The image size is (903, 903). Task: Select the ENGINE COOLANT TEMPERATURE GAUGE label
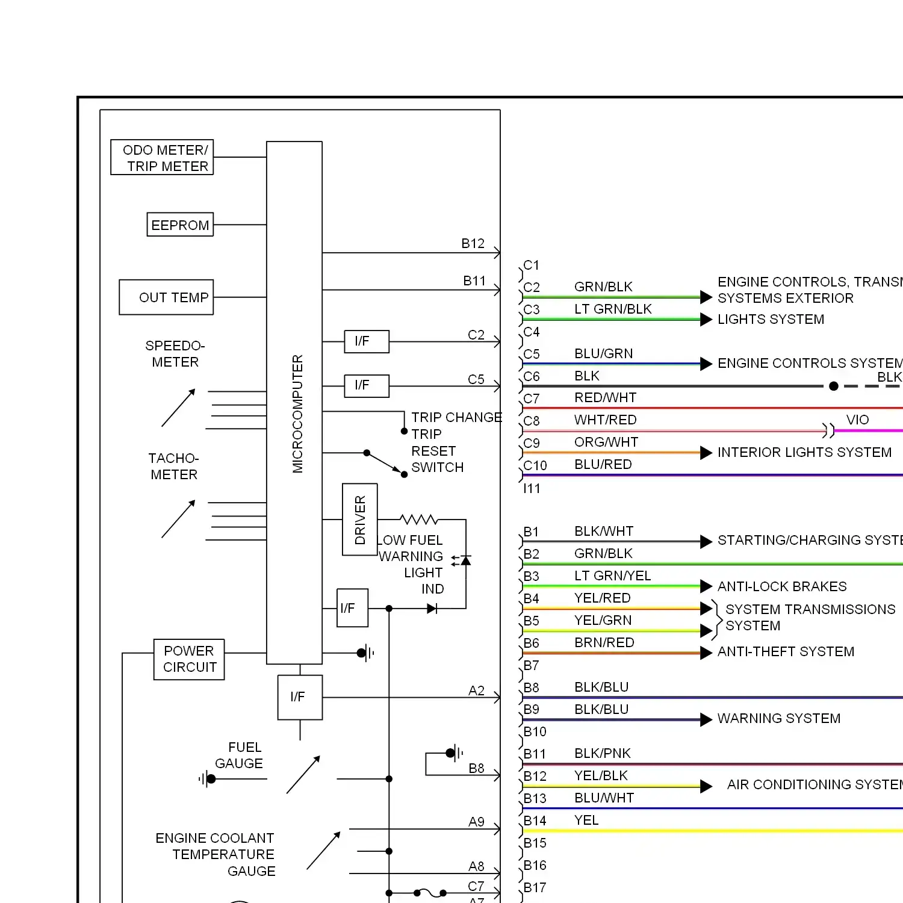[x=216, y=855]
